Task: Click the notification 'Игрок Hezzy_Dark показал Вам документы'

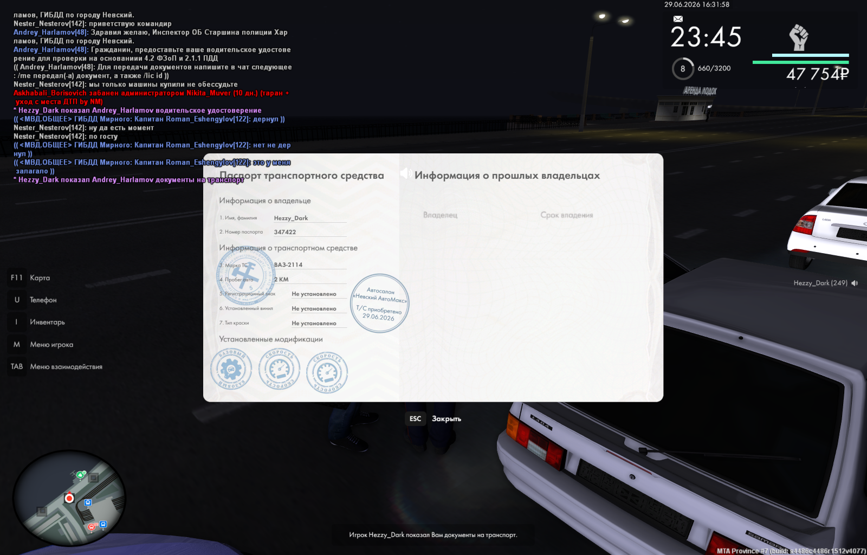Action: point(433,535)
